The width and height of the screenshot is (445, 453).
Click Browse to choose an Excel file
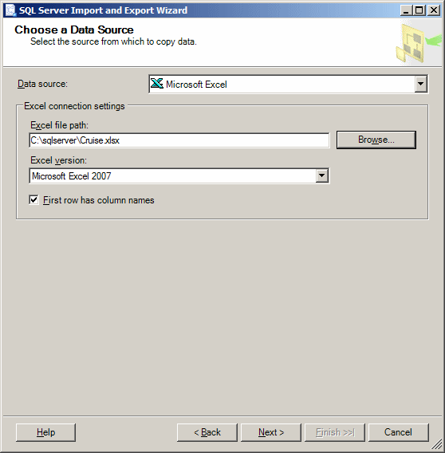pos(376,140)
